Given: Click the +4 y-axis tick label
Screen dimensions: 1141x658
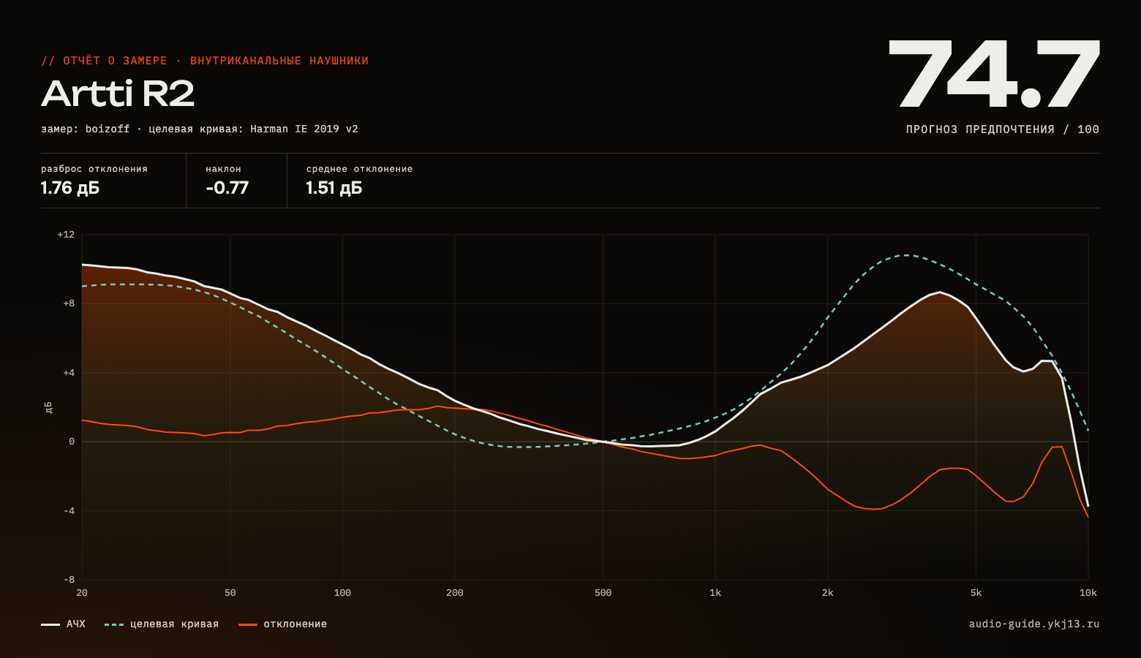Looking at the screenshot, I should [x=69, y=373].
